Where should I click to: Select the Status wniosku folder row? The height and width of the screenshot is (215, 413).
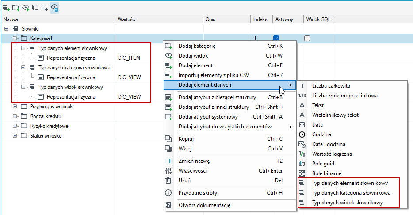pos(46,136)
